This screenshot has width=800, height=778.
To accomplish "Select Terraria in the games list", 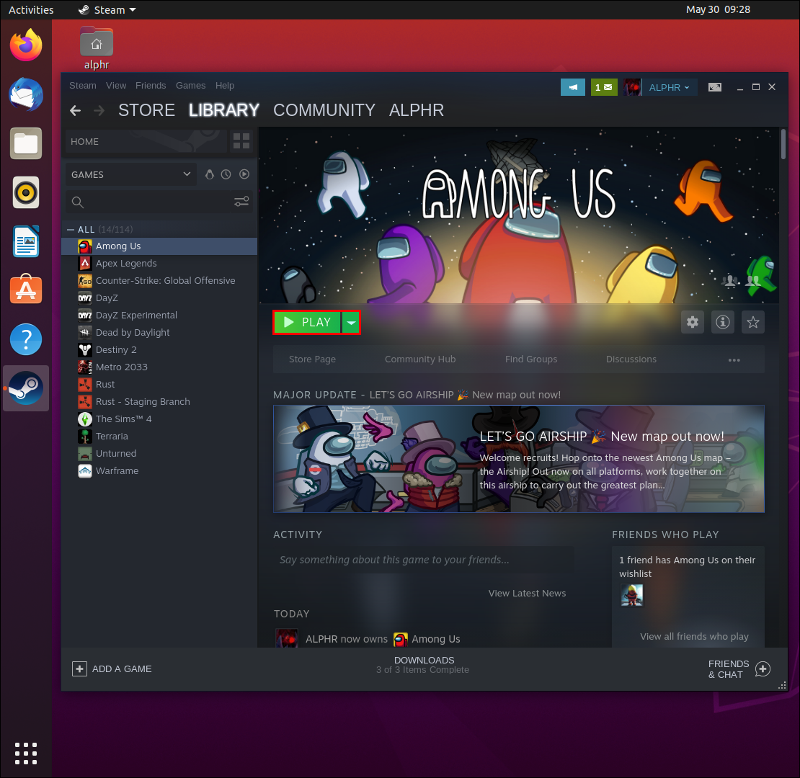I will click(159, 437).
